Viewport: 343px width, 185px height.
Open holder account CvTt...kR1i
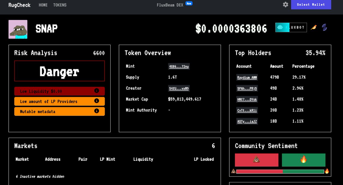(x=247, y=110)
